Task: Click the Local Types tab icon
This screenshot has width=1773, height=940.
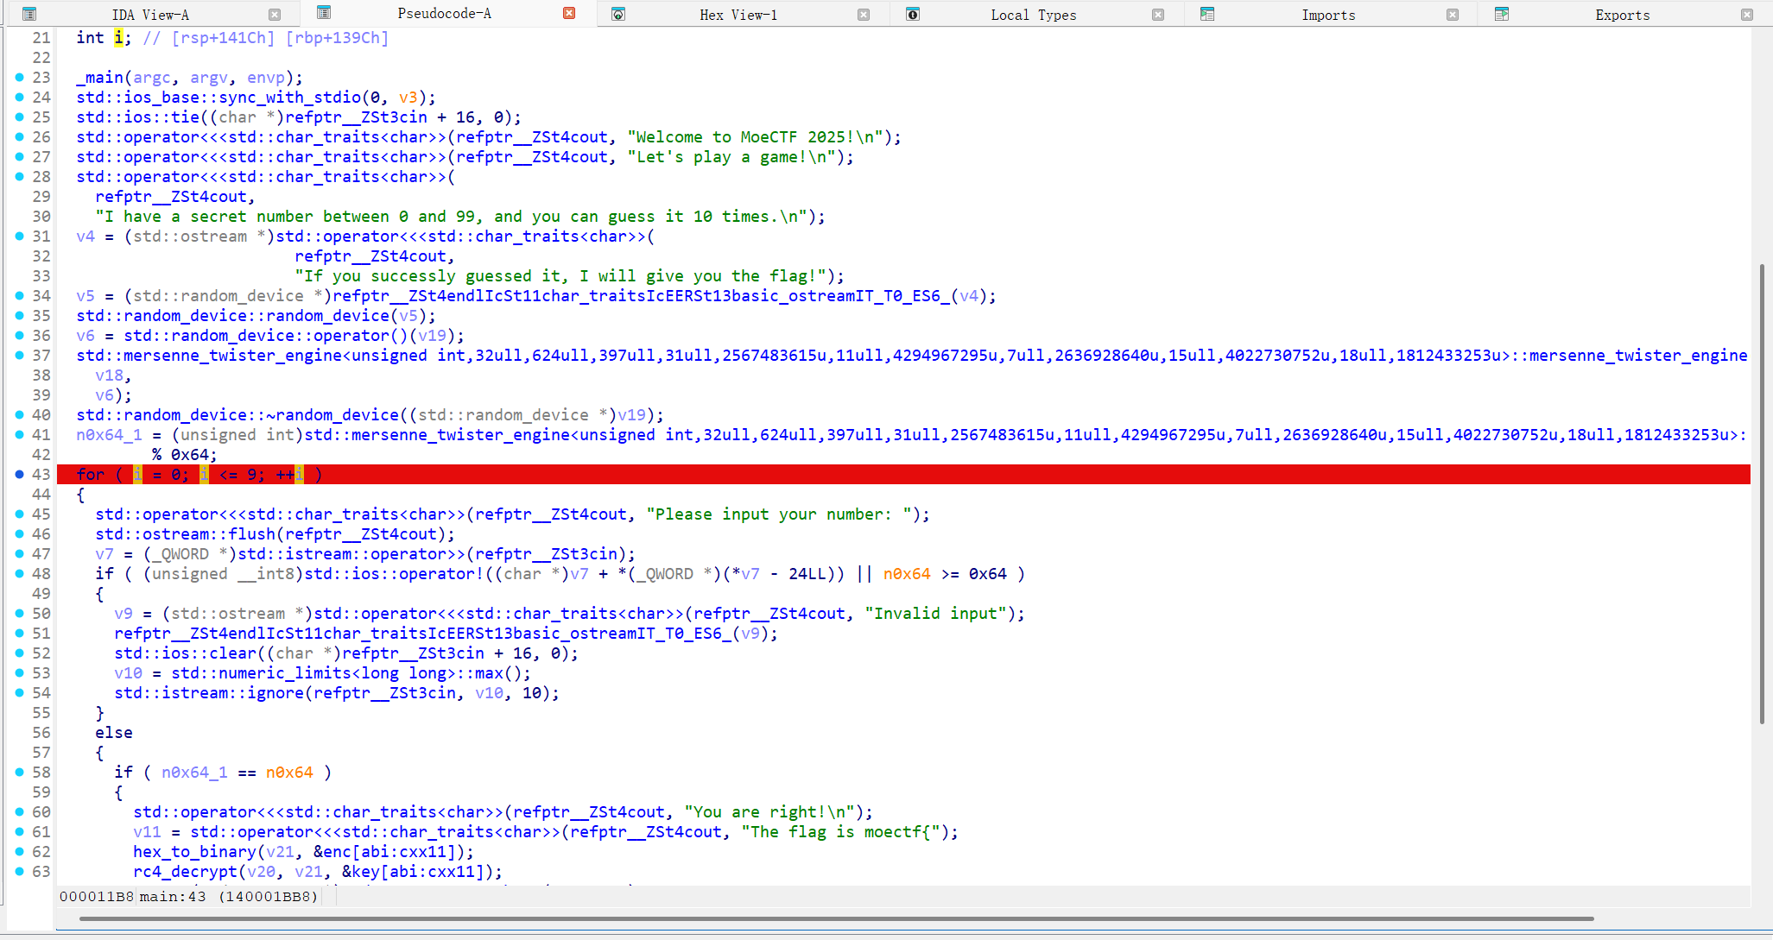Action: pyautogui.click(x=913, y=14)
